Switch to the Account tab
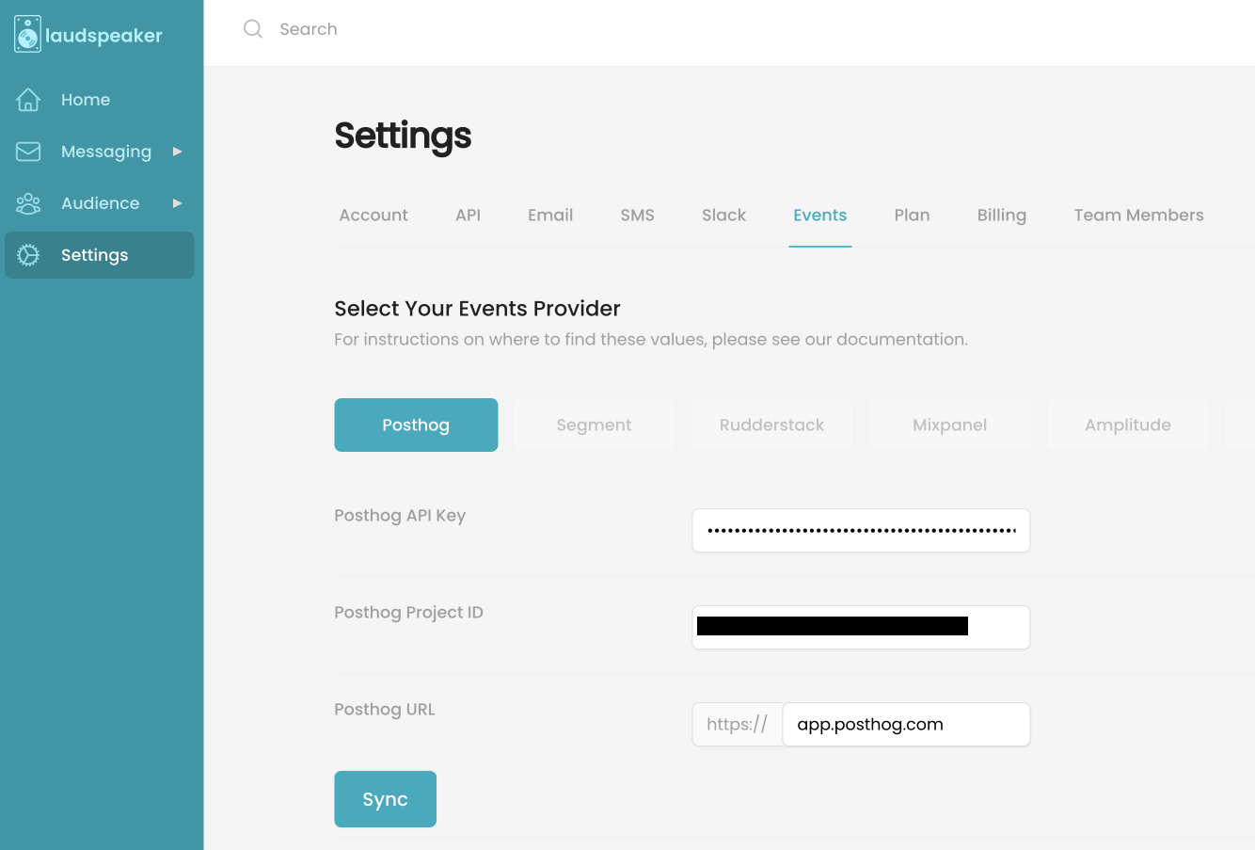The width and height of the screenshot is (1255, 850). (x=373, y=216)
